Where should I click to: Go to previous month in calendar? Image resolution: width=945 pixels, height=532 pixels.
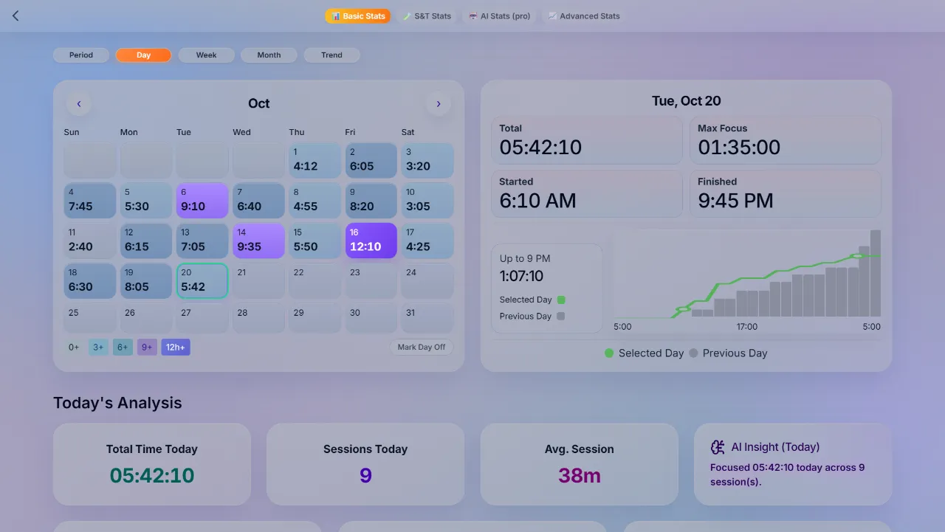(x=79, y=103)
